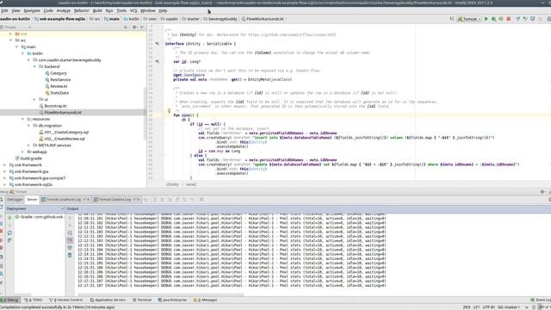Viewport: 551px width, 310px height.
Task: Open Tomcat Localhost Log tab
Action: (64, 199)
